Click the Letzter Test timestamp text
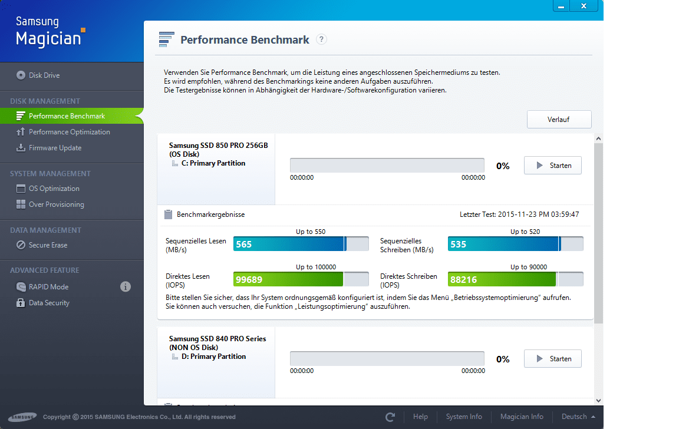679x429 pixels. [x=519, y=214]
